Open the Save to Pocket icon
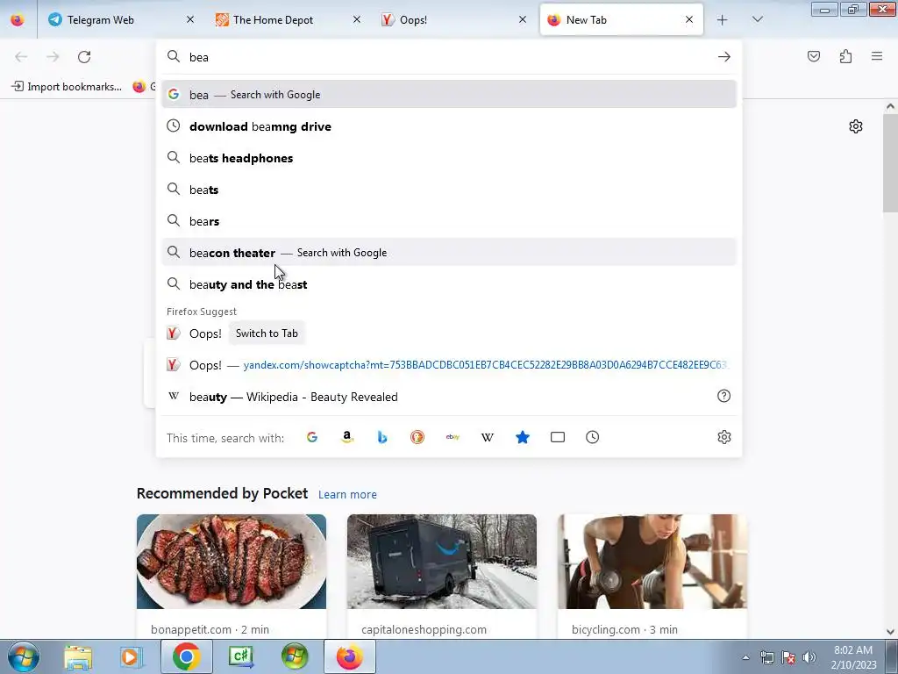 pyautogui.click(x=814, y=56)
